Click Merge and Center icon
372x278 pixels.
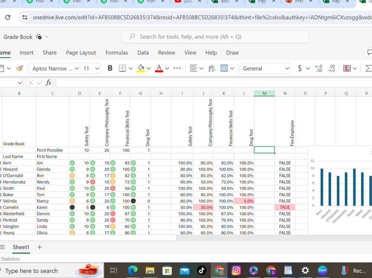[224, 68]
